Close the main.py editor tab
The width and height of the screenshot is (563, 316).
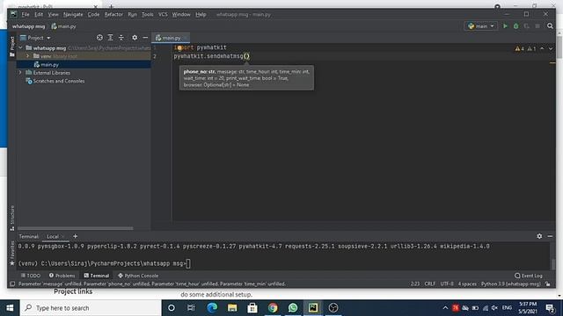click(186, 38)
